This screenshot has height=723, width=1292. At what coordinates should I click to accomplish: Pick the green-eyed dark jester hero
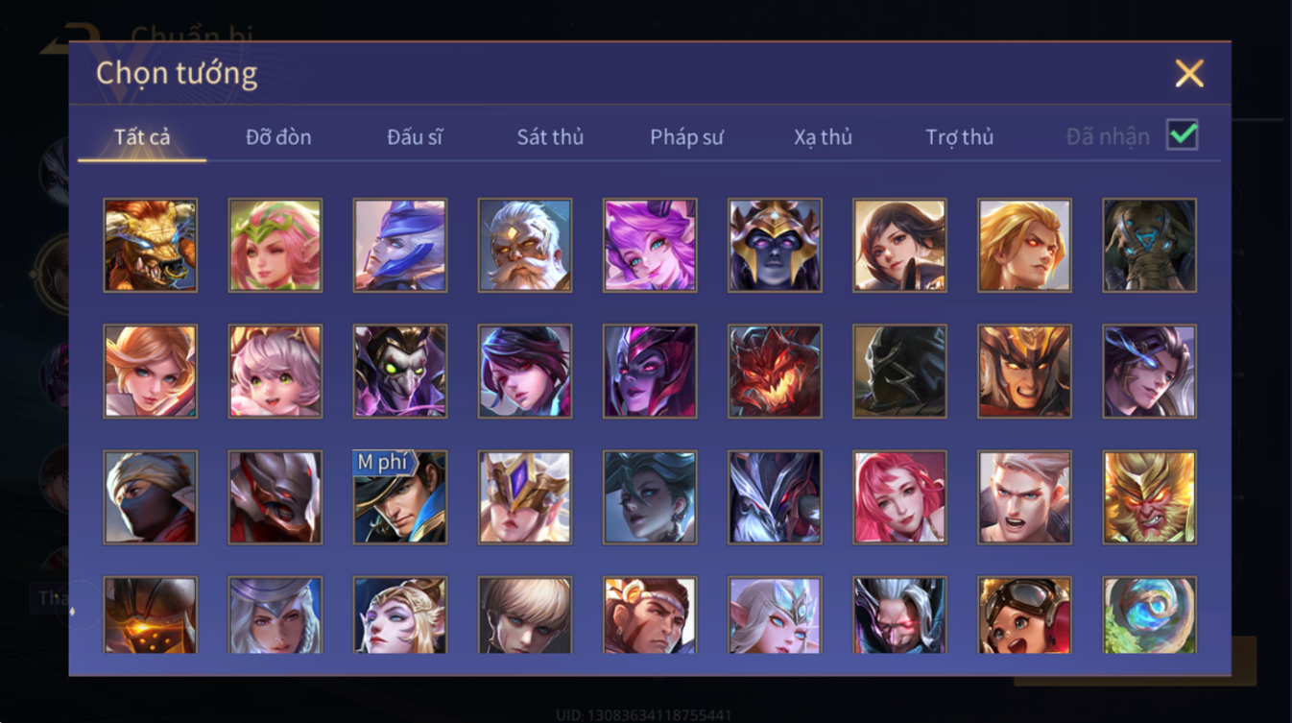coord(400,371)
